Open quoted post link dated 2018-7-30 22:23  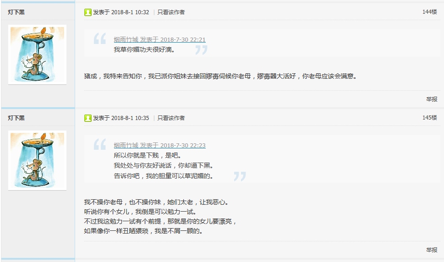pos(160,146)
